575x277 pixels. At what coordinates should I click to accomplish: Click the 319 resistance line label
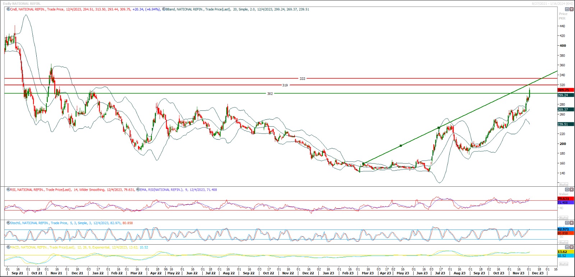pos(285,85)
